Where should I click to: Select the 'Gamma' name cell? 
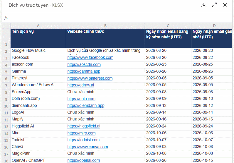(38, 72)
